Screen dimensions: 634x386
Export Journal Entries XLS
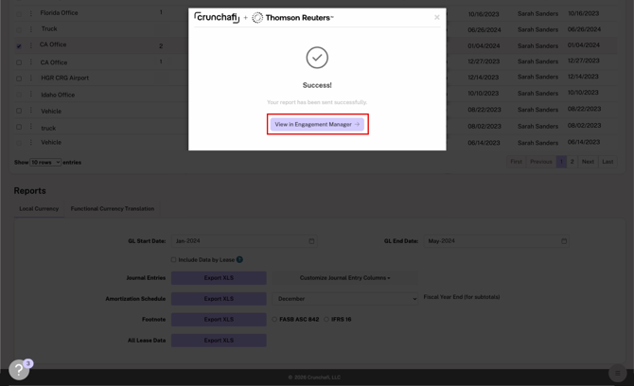click(219, 278)
